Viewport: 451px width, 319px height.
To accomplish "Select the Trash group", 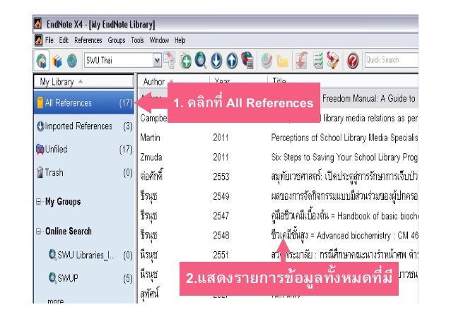I will (x=83, y=173).
